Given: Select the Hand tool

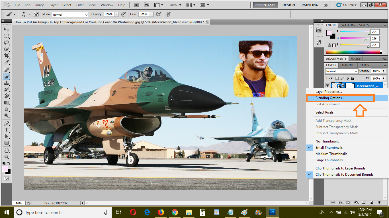Looking at the screenshot, I should coord(7,150).
